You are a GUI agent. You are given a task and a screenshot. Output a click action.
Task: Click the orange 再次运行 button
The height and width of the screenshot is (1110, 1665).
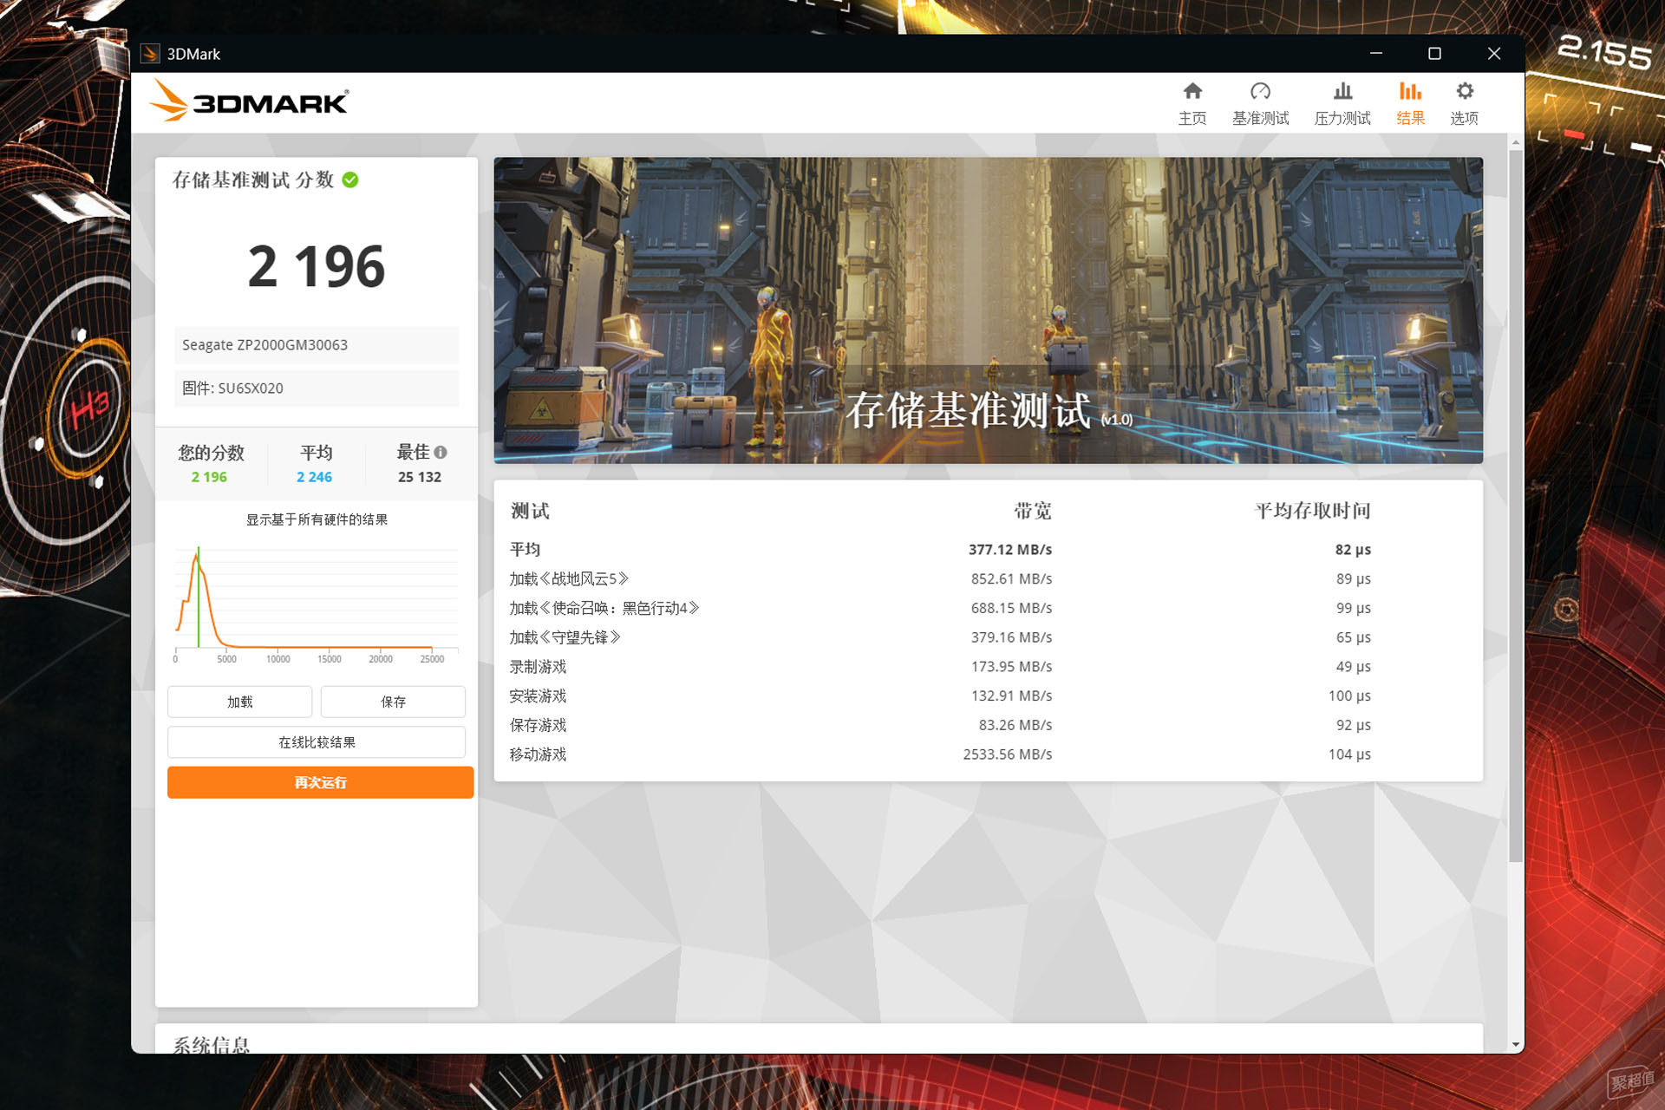coord(320,782)
